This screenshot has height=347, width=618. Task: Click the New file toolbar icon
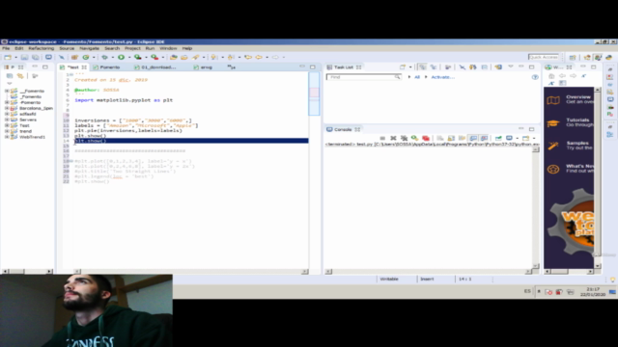point(8,58)
